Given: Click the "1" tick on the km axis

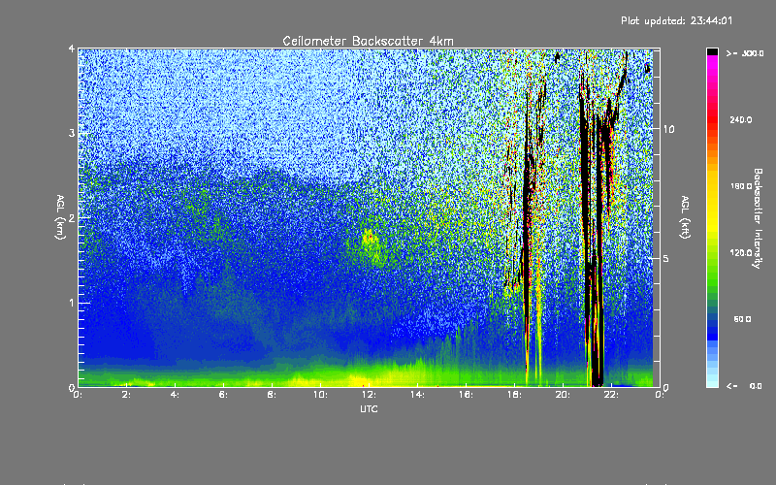Looking at the screenshot, I should (x=72, y=303).
